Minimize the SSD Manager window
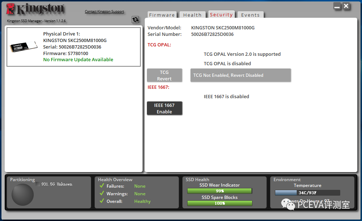Viewport: 362px width, 221px height. click(x=337, y=7)
